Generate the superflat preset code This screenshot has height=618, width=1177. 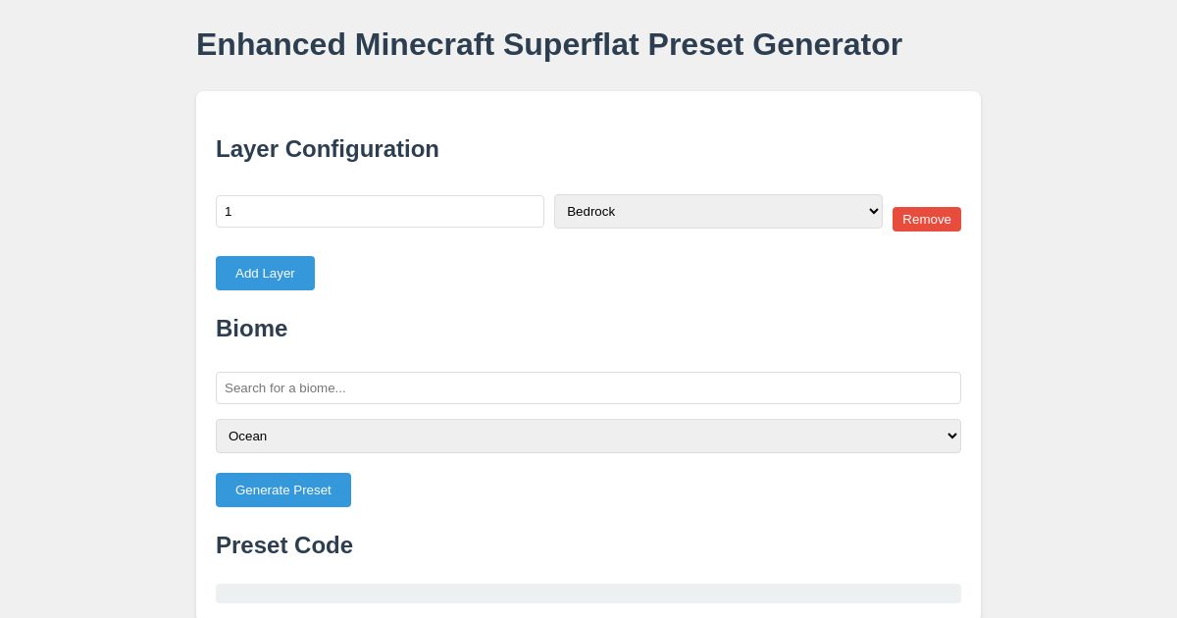(283, 489)
